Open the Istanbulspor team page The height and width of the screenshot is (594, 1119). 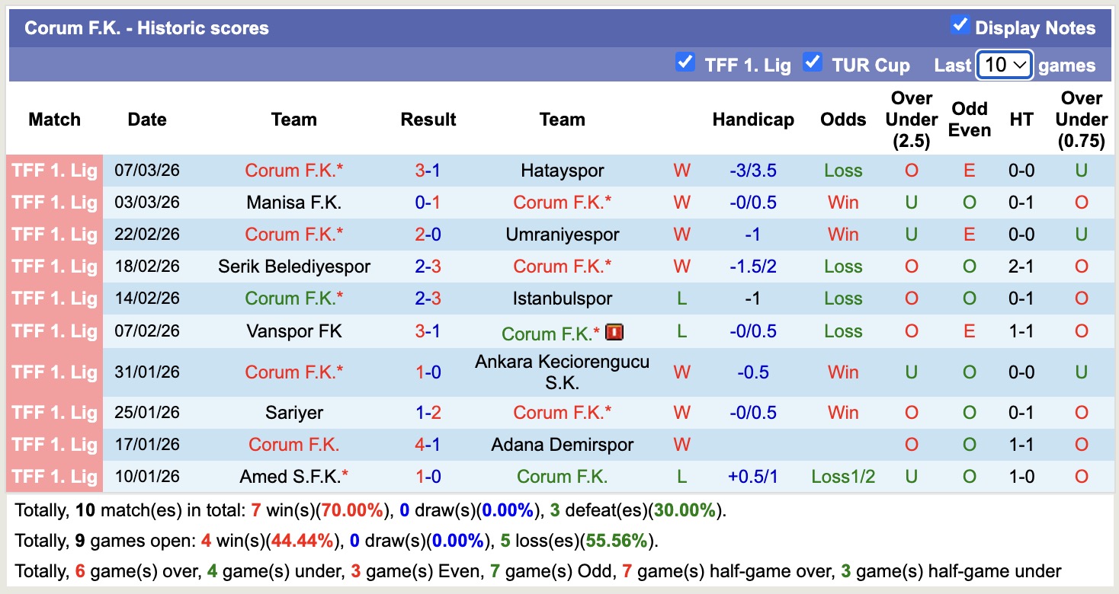(562, 299)
